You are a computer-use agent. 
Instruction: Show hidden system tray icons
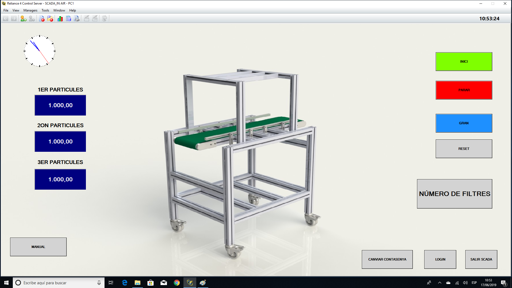click(440, 283)
